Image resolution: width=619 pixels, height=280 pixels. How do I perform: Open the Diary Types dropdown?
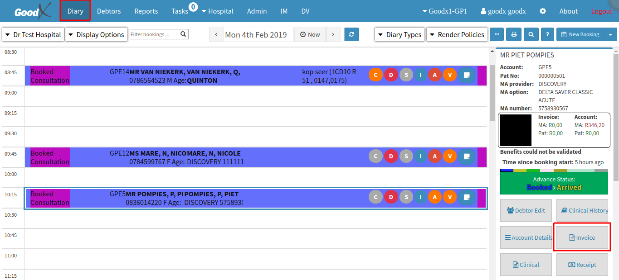(400, 34)
